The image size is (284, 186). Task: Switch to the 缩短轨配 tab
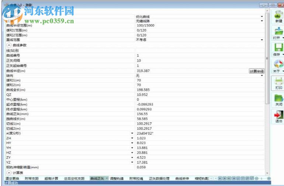202,178
